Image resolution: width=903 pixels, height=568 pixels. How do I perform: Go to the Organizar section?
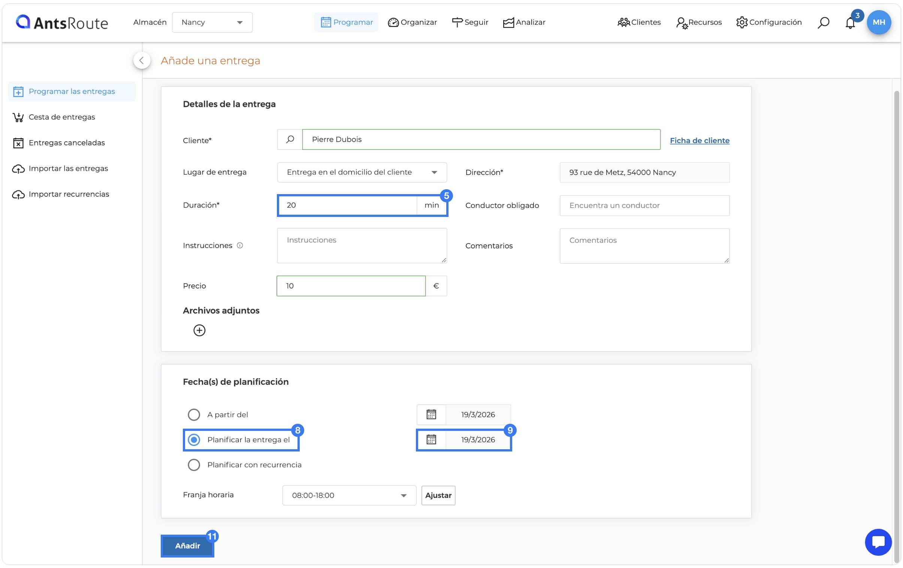click(x=412, y=22)
